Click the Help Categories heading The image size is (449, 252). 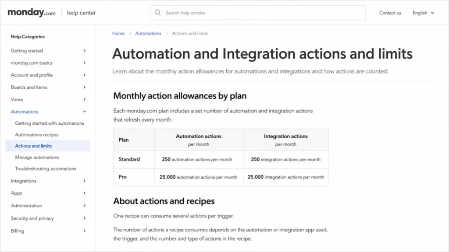coord(28,37)
